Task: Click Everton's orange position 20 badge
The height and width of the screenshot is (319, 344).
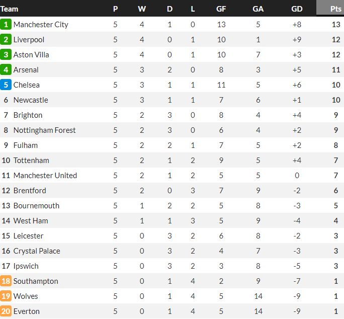Action: pos(6,311)
